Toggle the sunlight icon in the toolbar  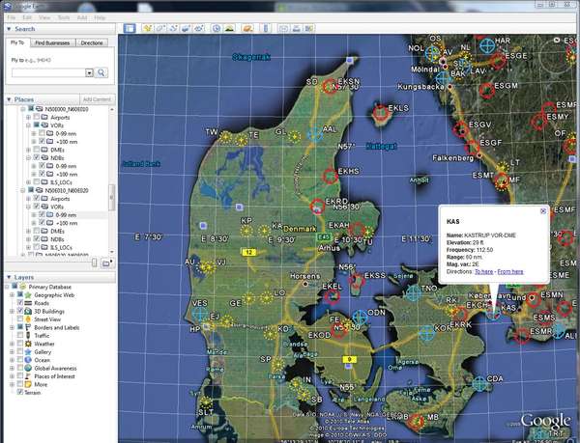pyautogui.click(x=229, y=28)
